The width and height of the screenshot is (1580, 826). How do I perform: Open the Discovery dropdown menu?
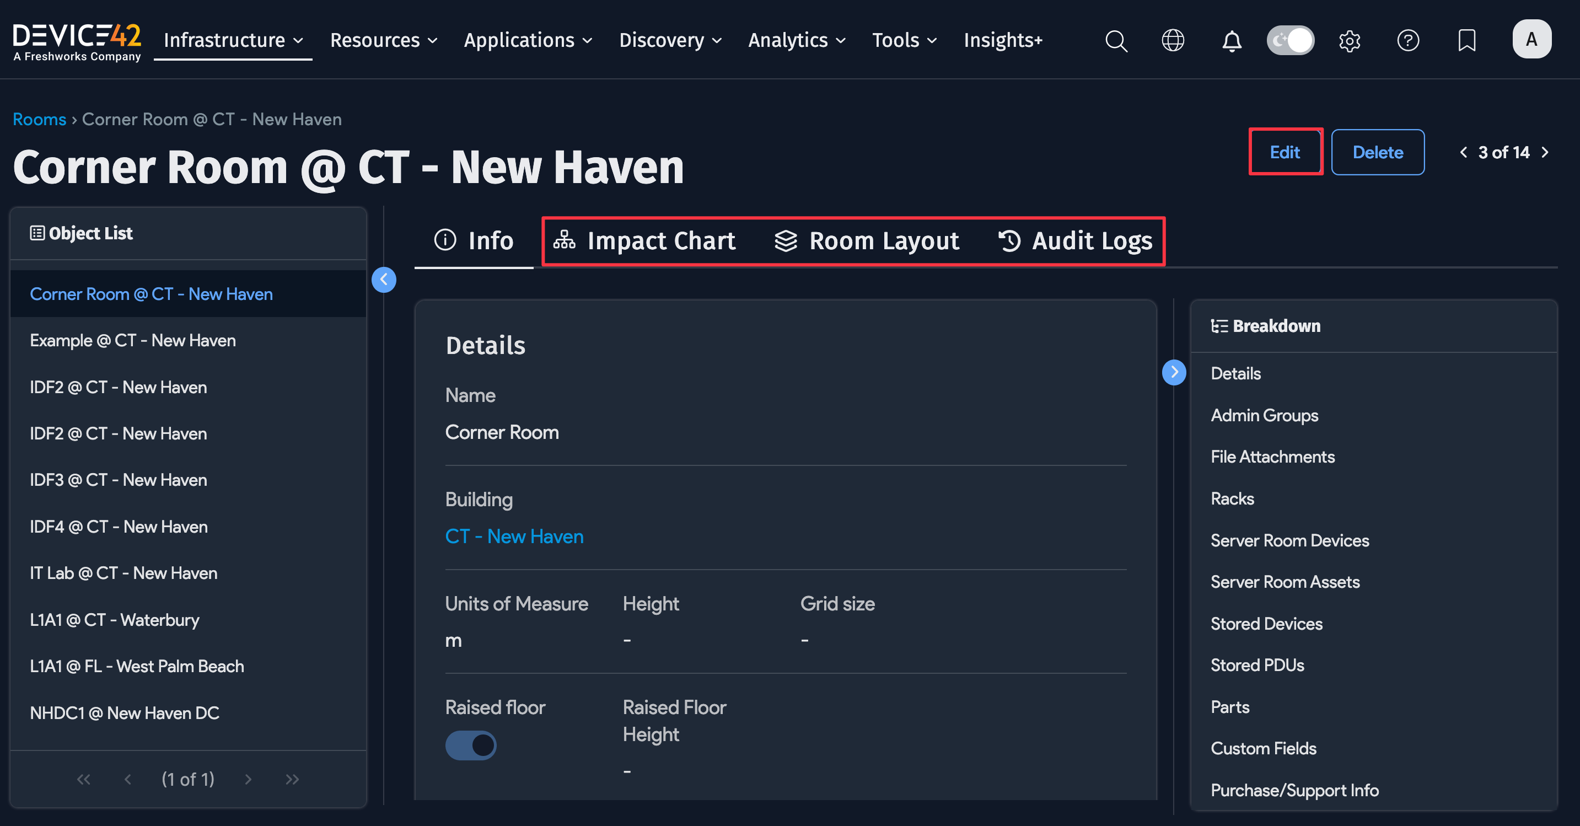click(670, 40)
